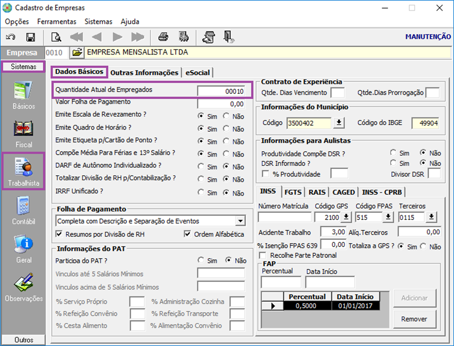The image size is (454, 346).
Task: Click the Cadastro de Empresas title bar icon
Action: [7, 8]
